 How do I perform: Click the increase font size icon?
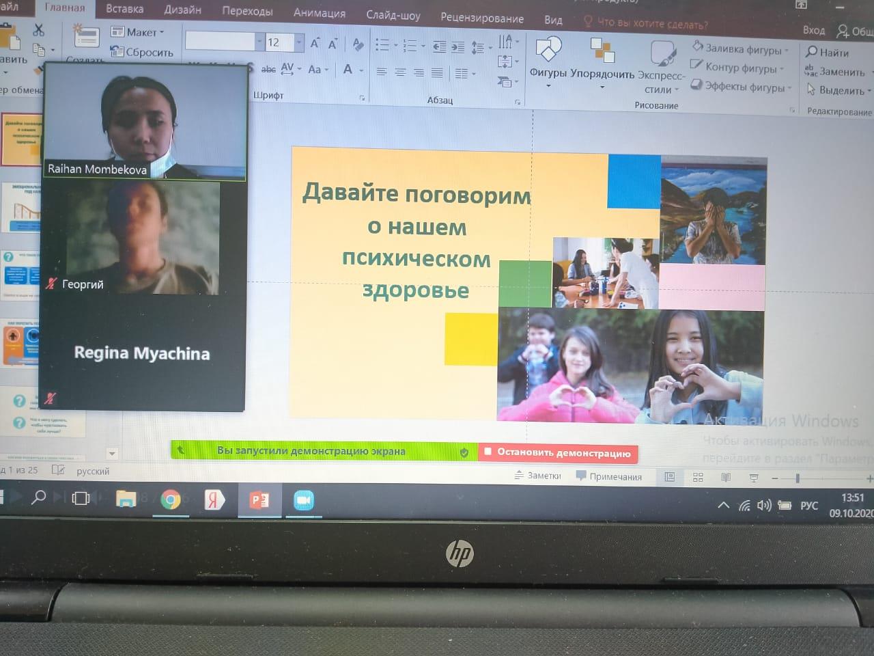pos(315,44)
